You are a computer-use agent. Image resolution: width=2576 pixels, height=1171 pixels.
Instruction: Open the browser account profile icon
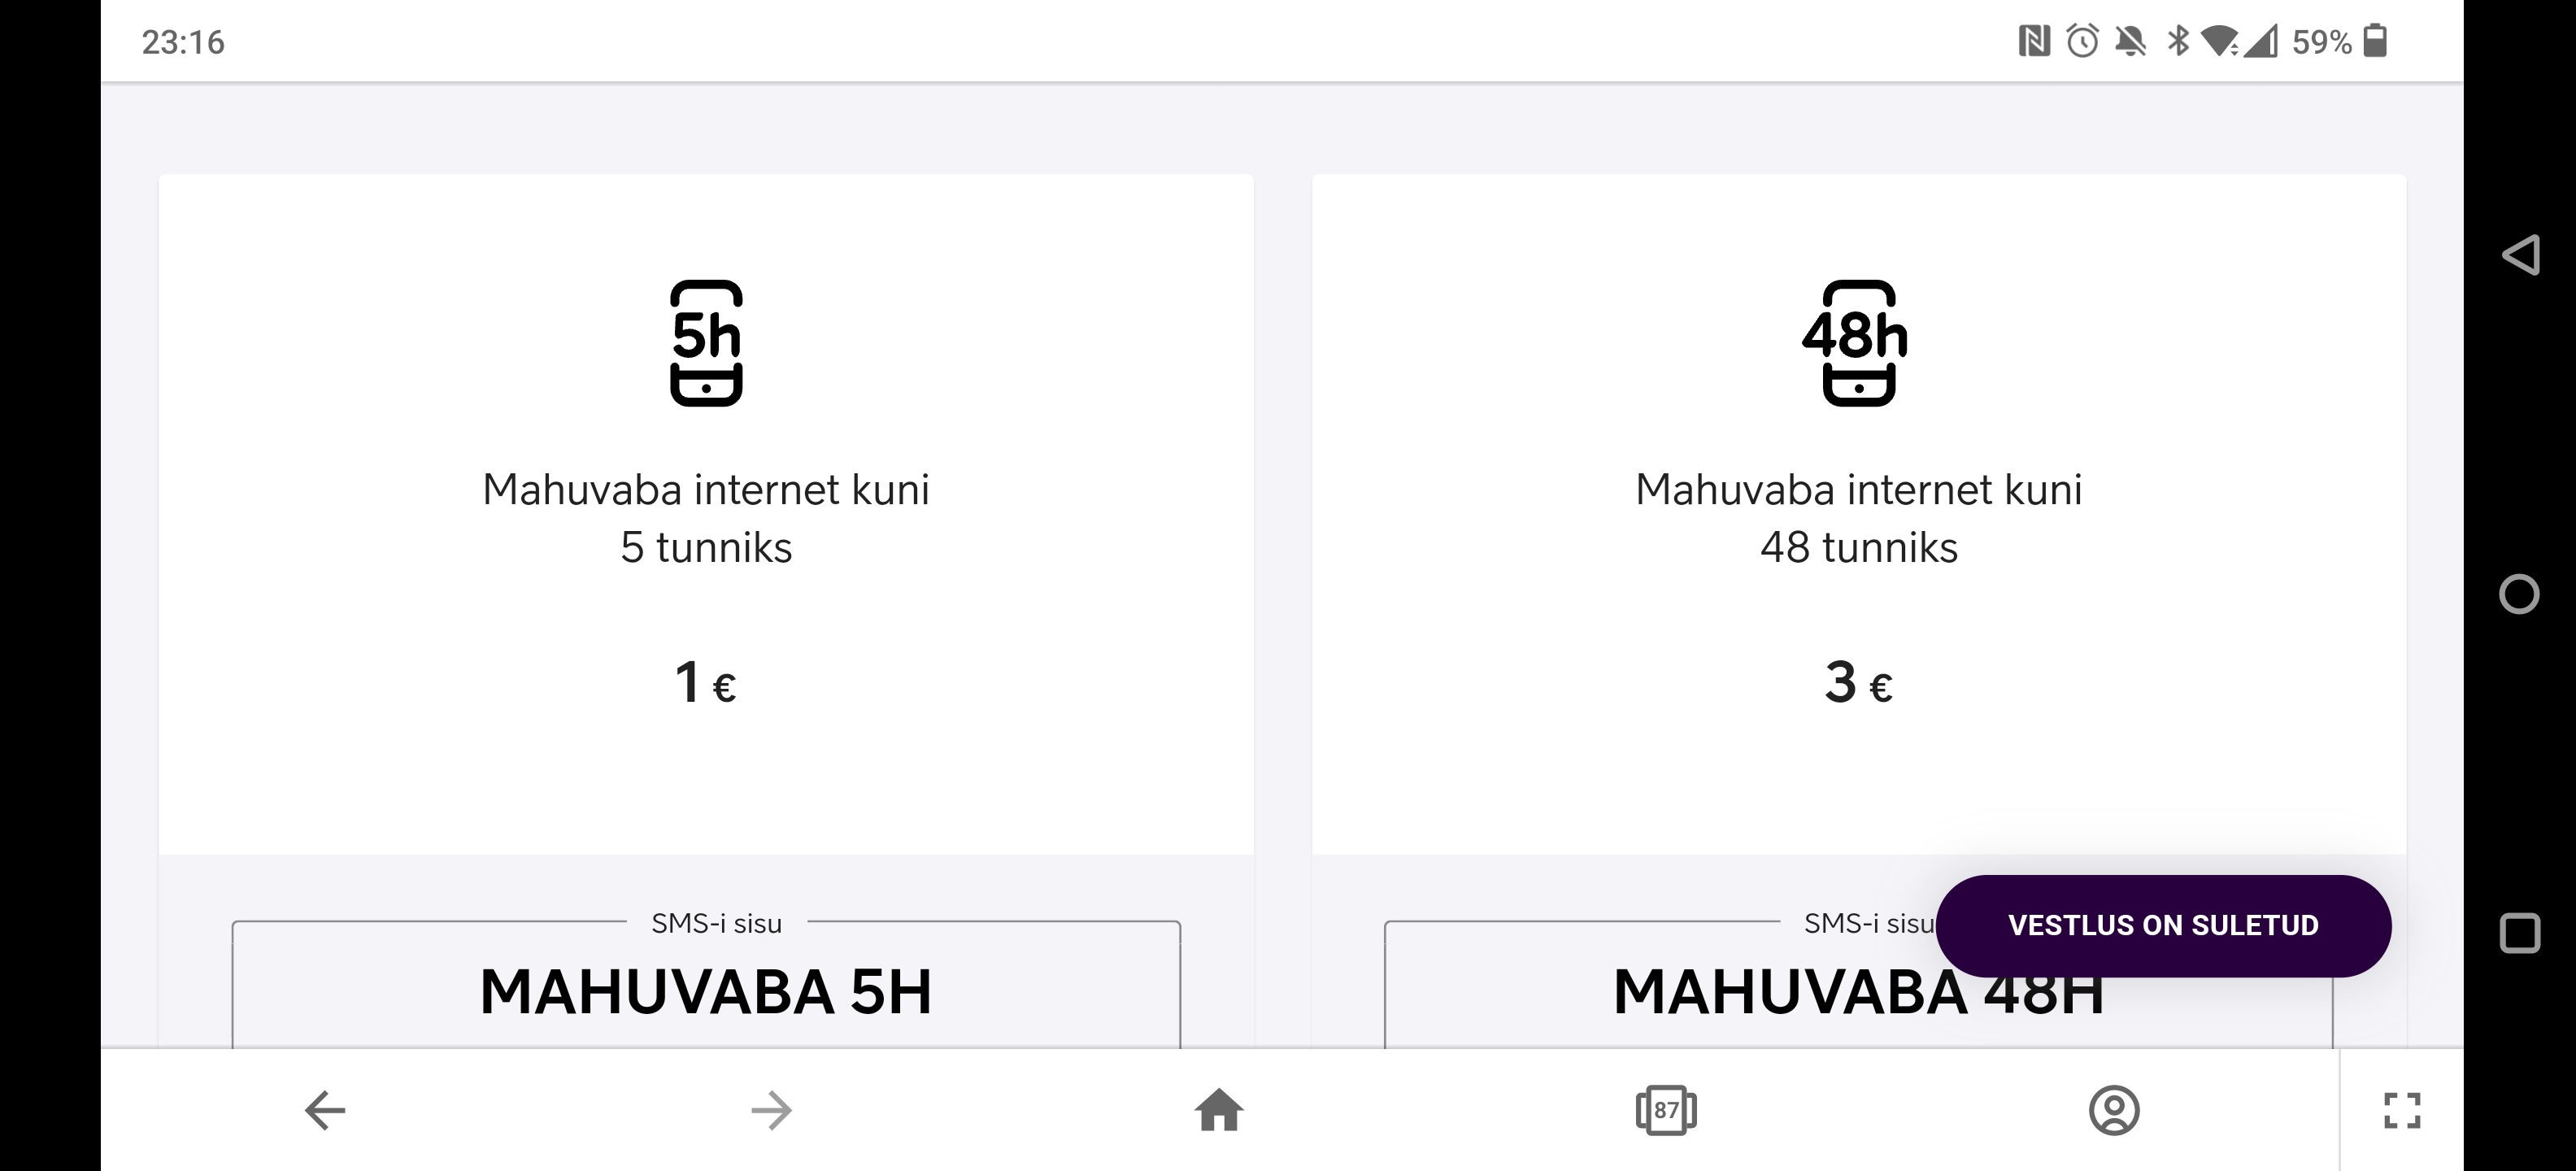tap(2114, 1110)
